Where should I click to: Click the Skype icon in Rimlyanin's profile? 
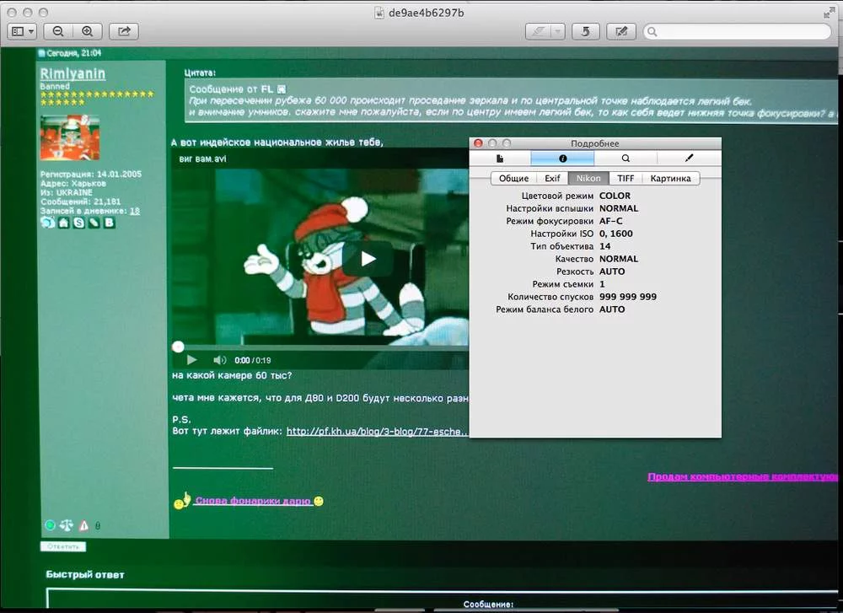[79, 223]
